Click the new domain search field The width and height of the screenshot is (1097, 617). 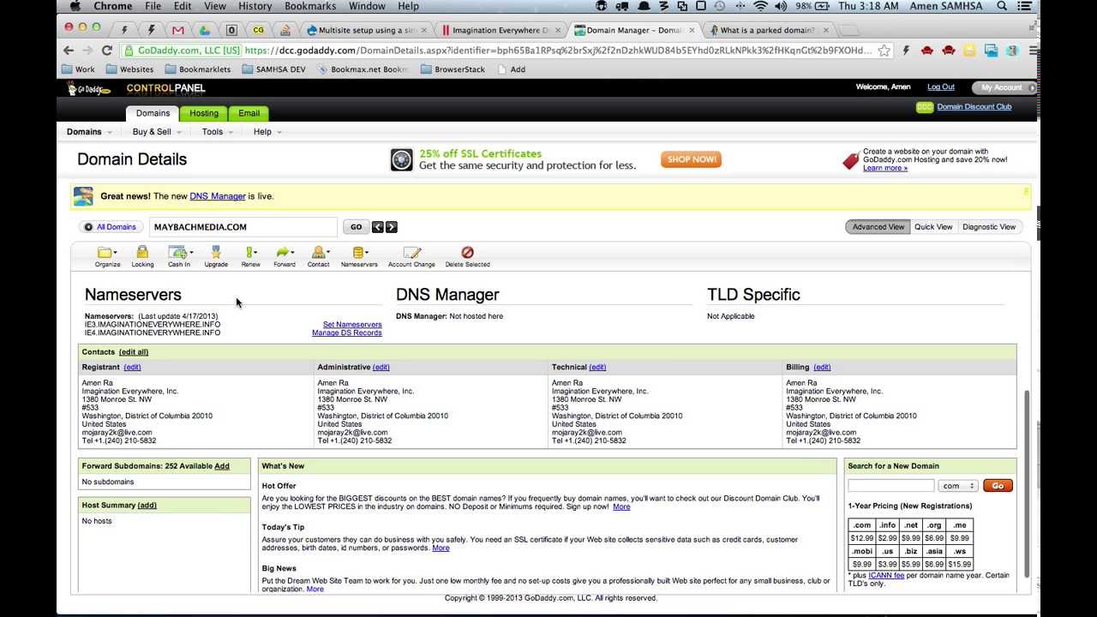pos(890,486)
